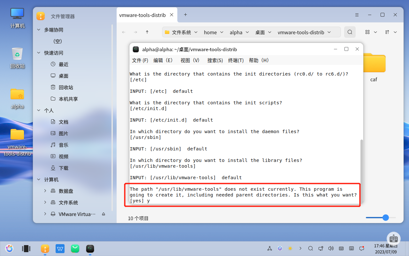The image size is (409, 256).
Task: Click the taskbar clock and date
Action: pyautogui.click(x=386, y=249)
